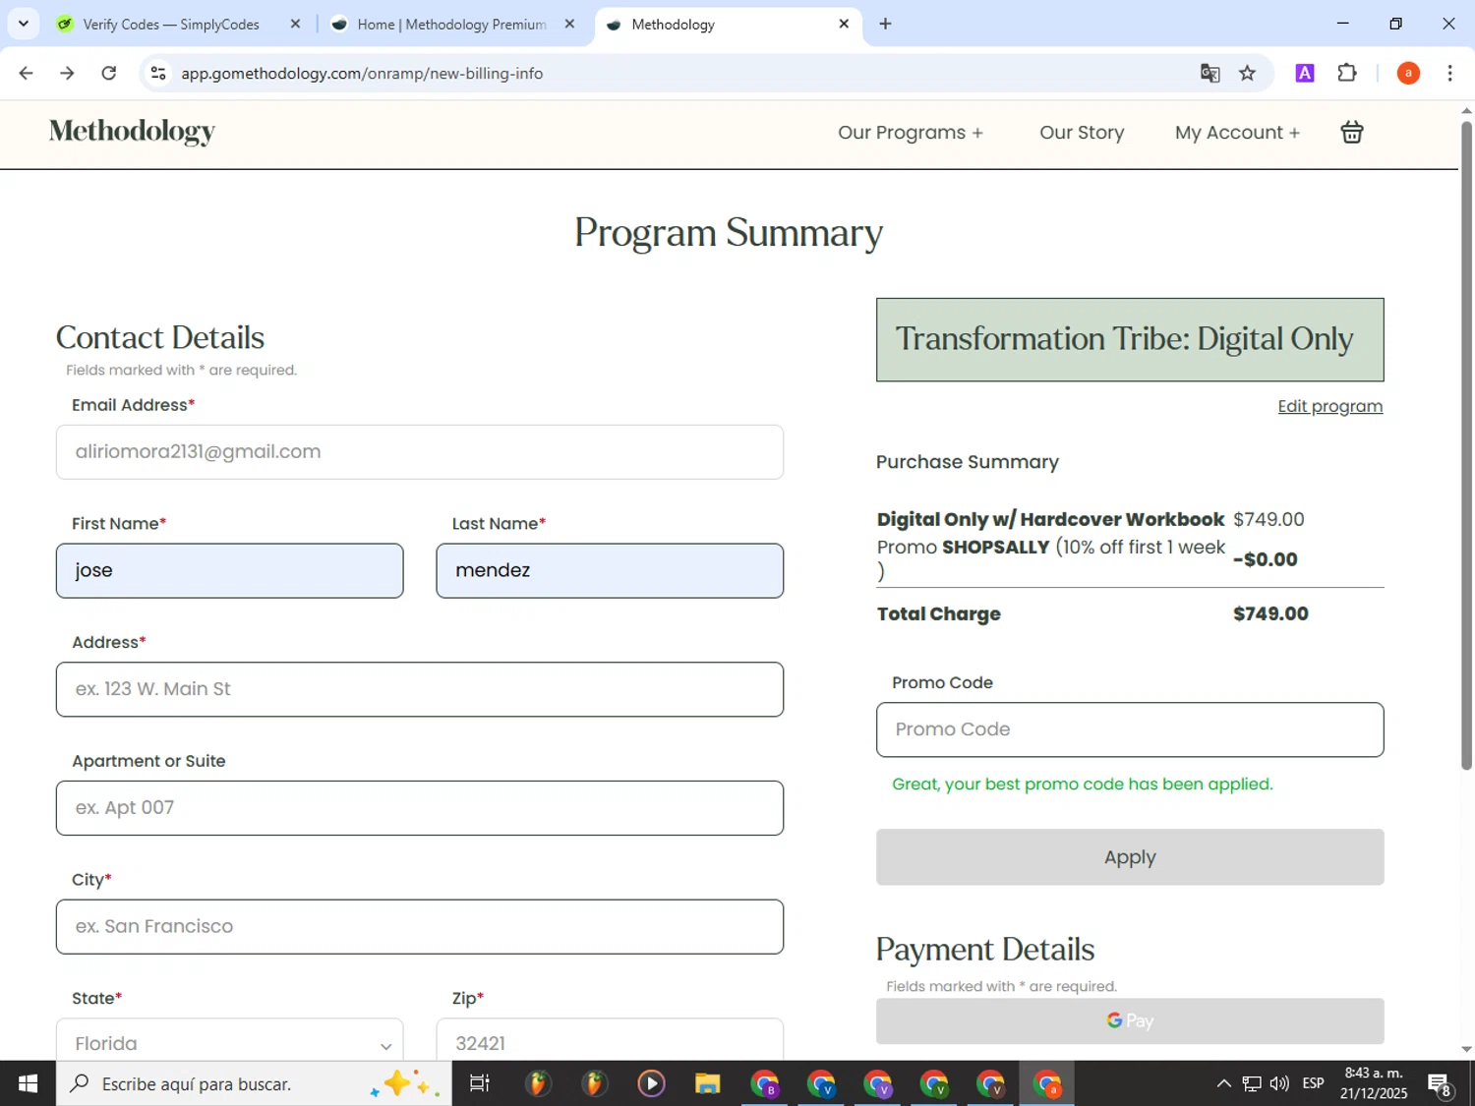Click the Apply promo button
The height and width of the screenshot is (1106, 1475).
(x=1130, y=857)
